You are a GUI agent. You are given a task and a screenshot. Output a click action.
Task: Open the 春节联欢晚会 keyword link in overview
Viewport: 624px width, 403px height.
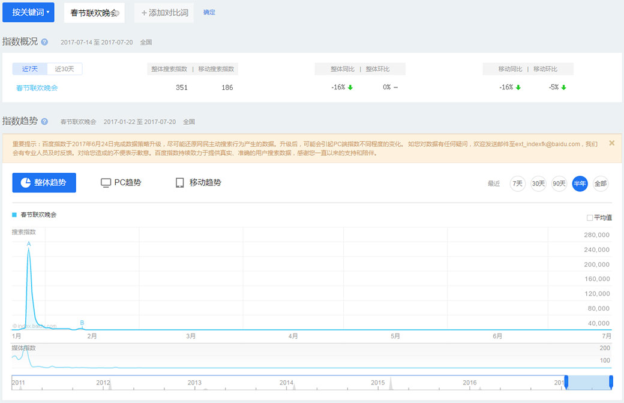pos(37,88)
